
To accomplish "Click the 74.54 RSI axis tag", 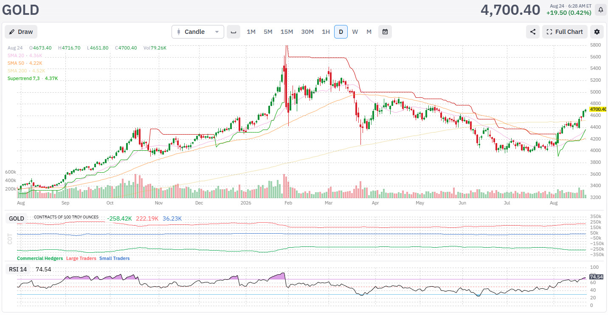I will point(597,277).
